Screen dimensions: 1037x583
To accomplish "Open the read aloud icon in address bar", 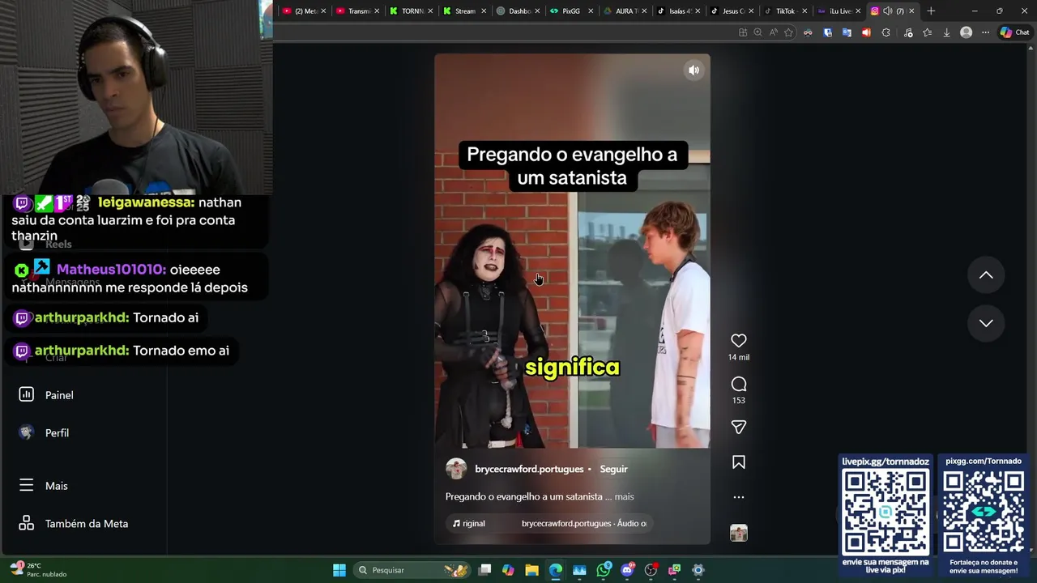I will pos(773,32).
